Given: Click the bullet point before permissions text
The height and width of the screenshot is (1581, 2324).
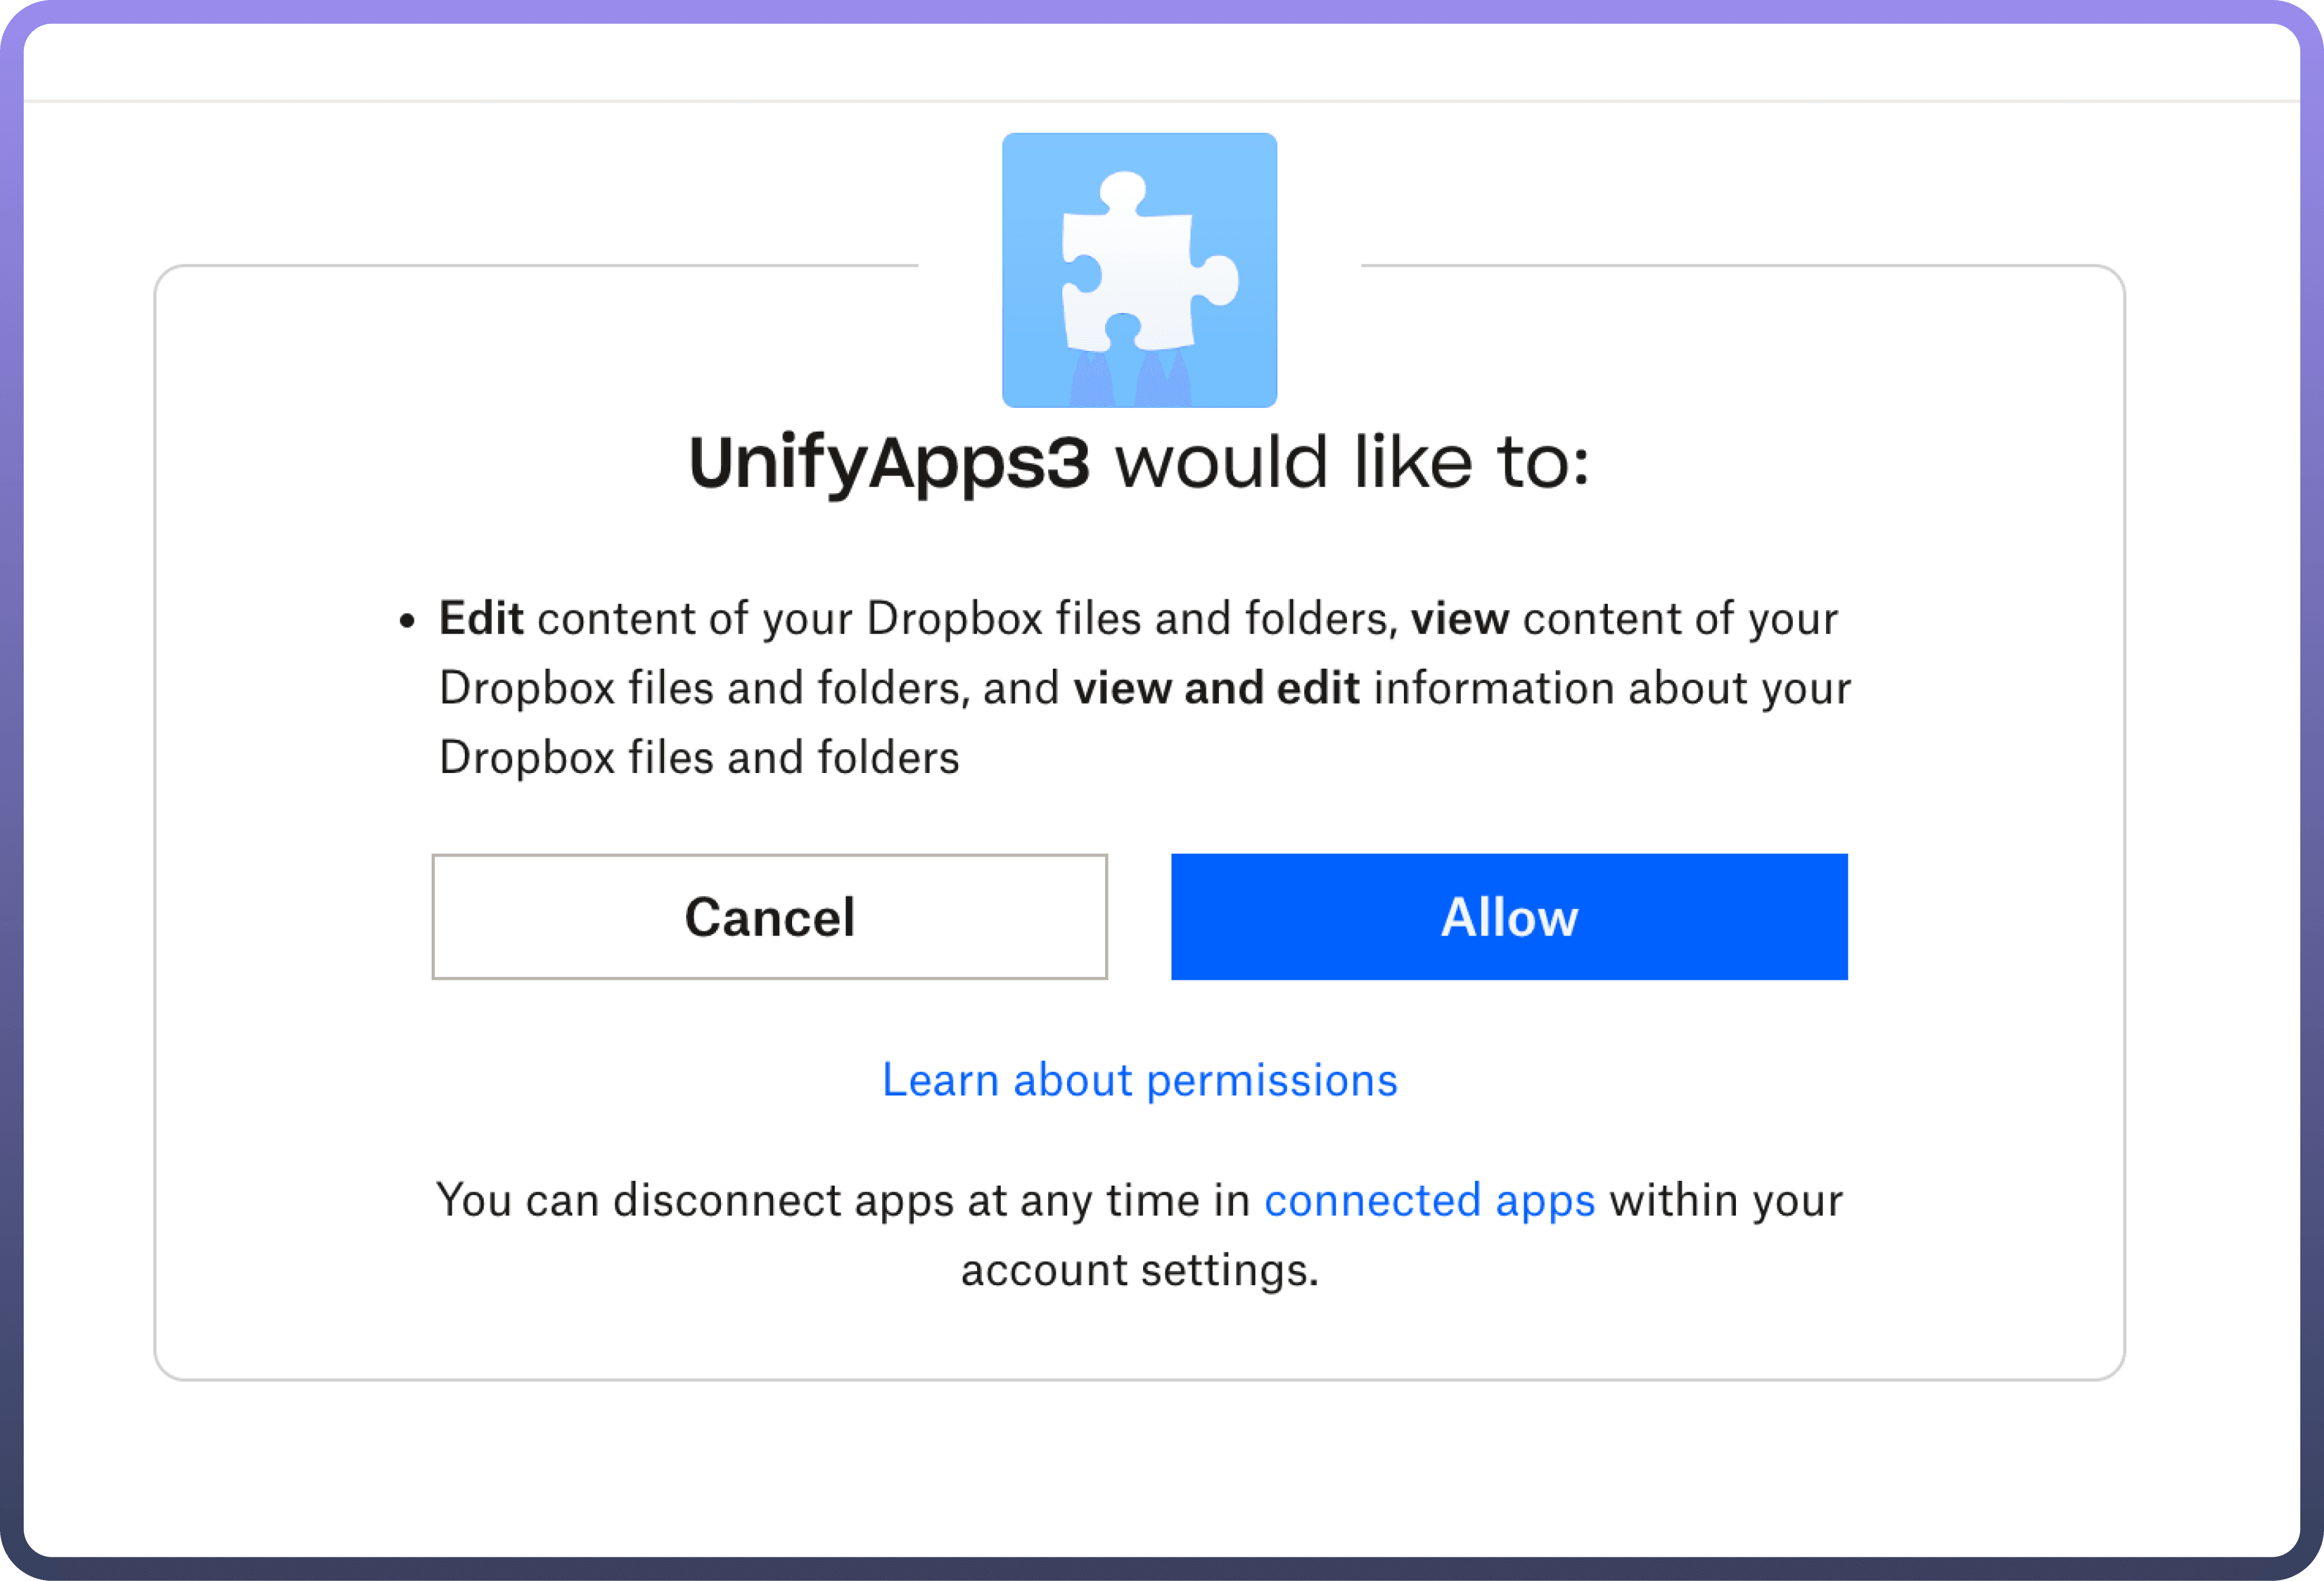Looking at the screenshot, I should tap(406, 621).
